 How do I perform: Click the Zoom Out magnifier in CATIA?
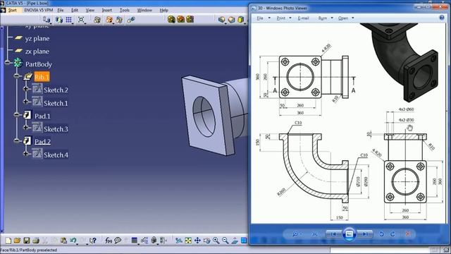pos(225,241)
